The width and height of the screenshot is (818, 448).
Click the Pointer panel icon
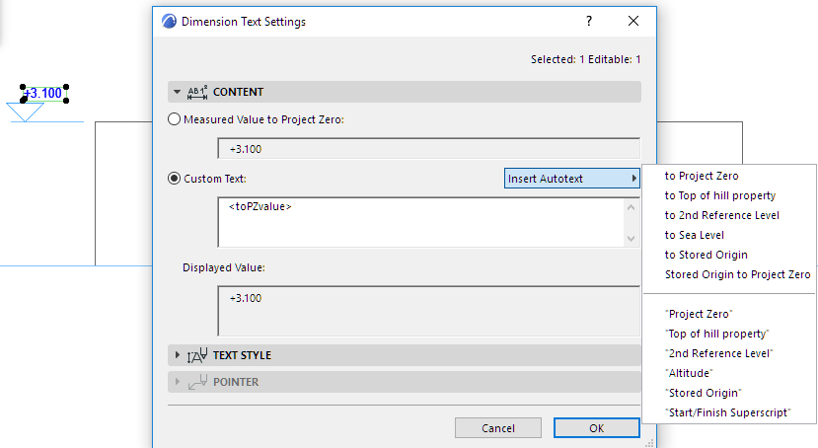(195, 382)
